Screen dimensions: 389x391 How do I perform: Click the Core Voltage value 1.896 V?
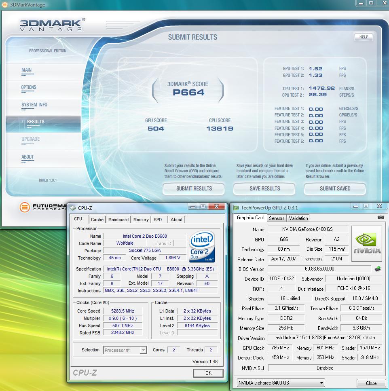(x=173, y=258)
